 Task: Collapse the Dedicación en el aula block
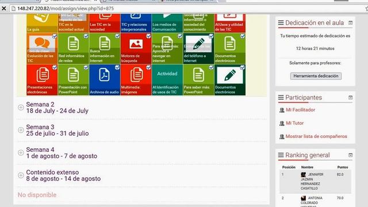(350, 23)
